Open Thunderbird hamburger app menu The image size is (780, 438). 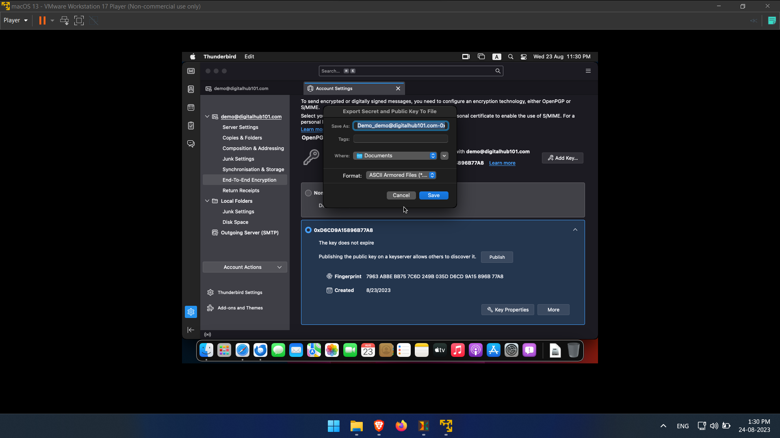[x=588, y=71]
